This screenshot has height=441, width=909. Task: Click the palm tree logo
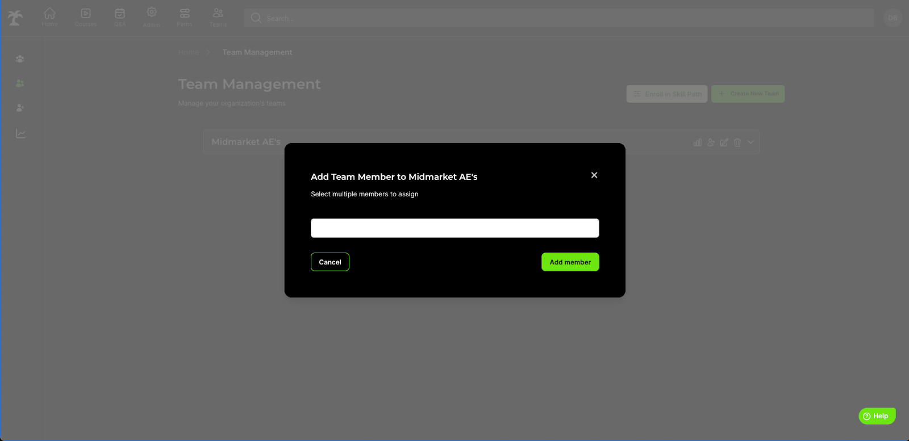[15, 18]
